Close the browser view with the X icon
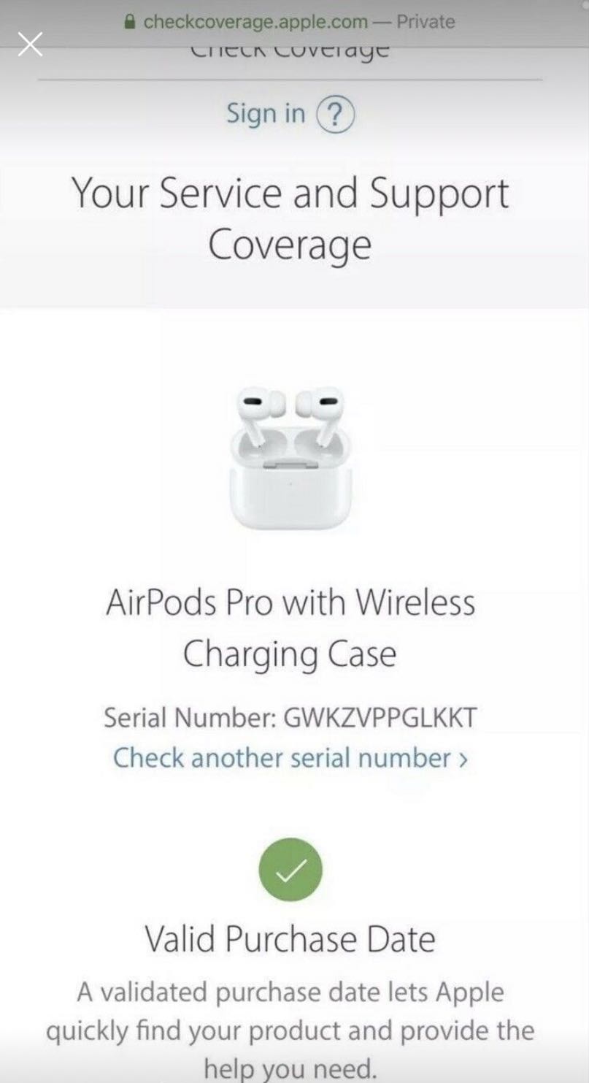589x1083 pixels. [x=30, y=45]
